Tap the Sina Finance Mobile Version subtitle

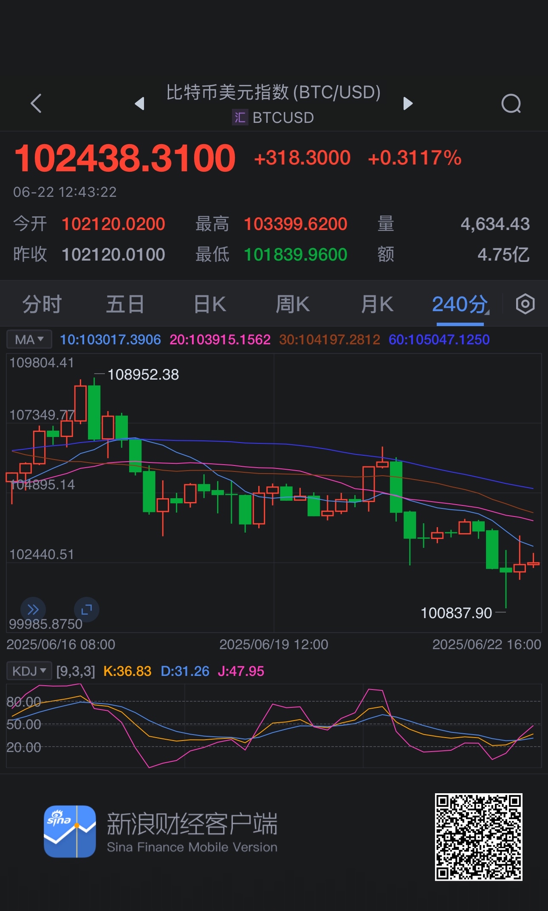coord(192,847)
